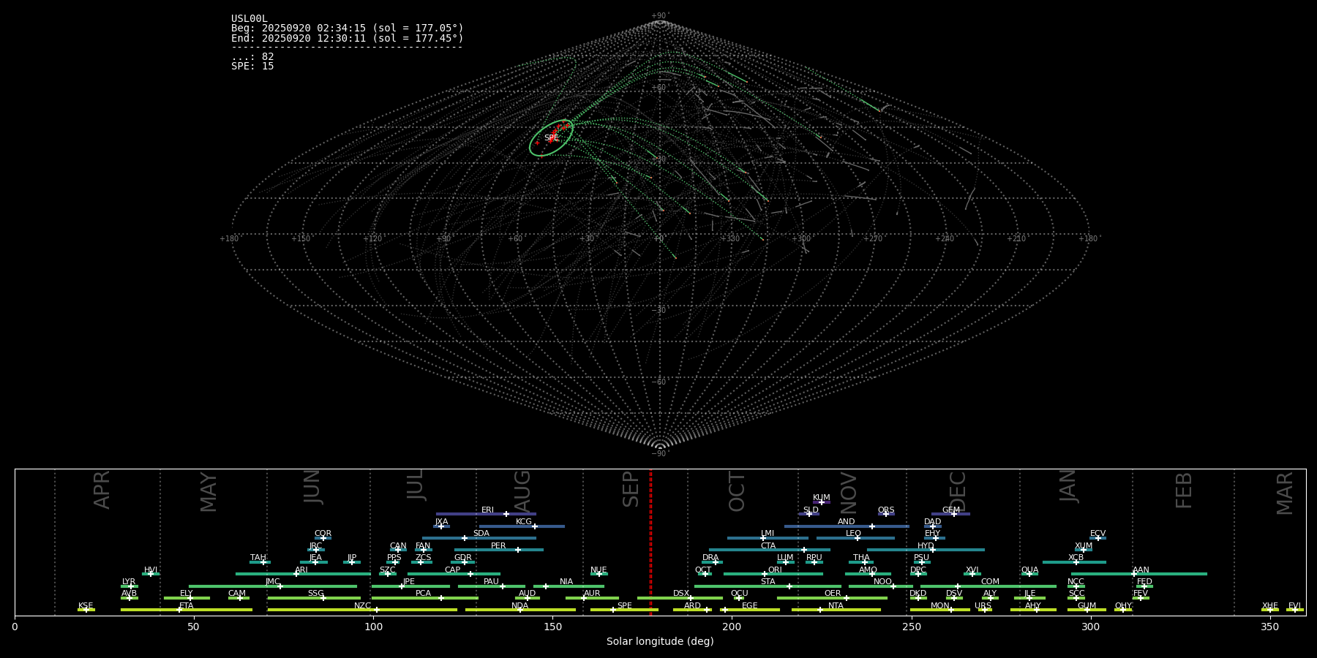The width and height of the screenshot is (1317, 658).
Task: Select the NTA shower label
Action: pyautogui.click(x=836, y=606)
